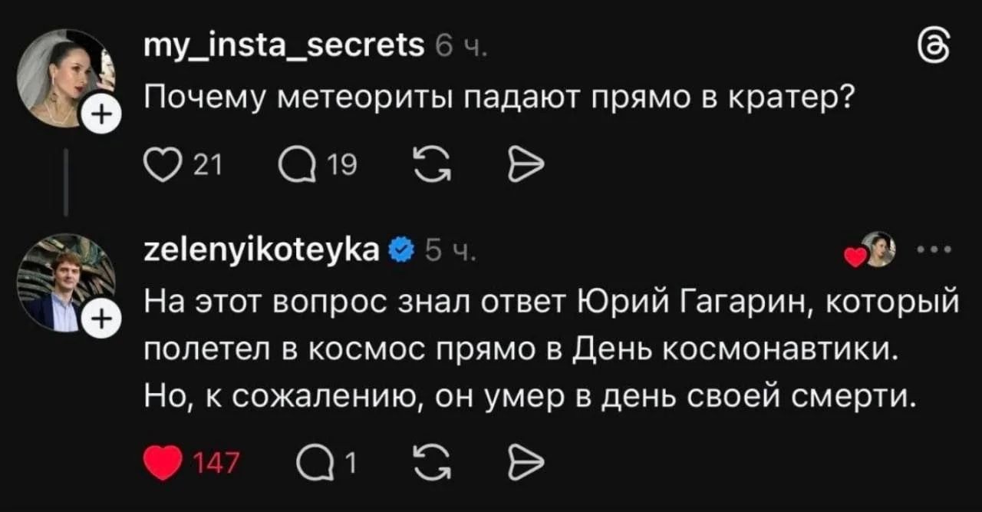Repost my_insta_secrets' comment
Screen dimensions: 982x512
[431, 162]
